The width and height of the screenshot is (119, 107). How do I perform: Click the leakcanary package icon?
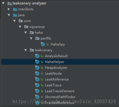point(32,50)
